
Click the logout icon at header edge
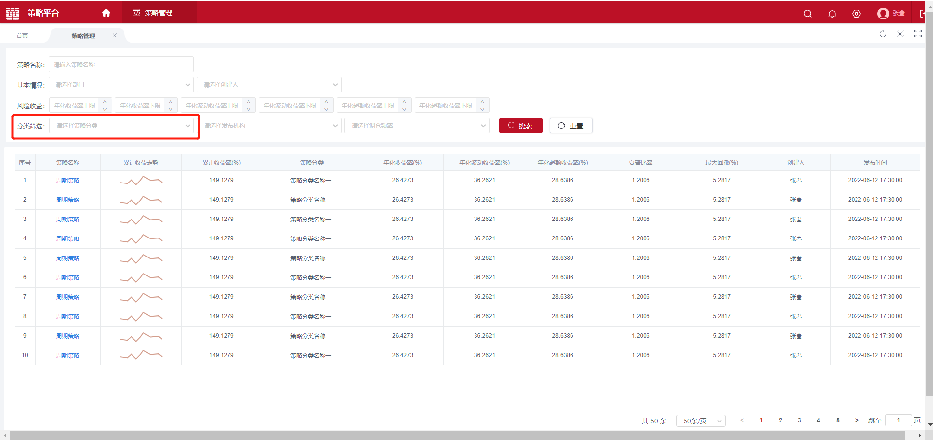click(922, 14)
